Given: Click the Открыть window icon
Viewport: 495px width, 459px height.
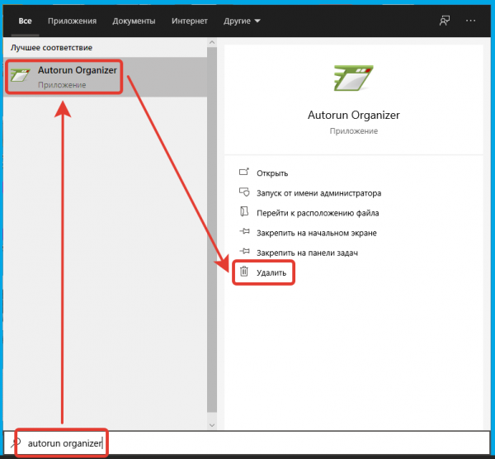Looking at the screenshot, I should 244,172.
